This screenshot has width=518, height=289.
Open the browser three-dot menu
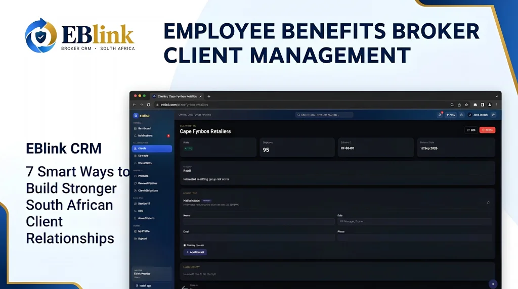497,105
